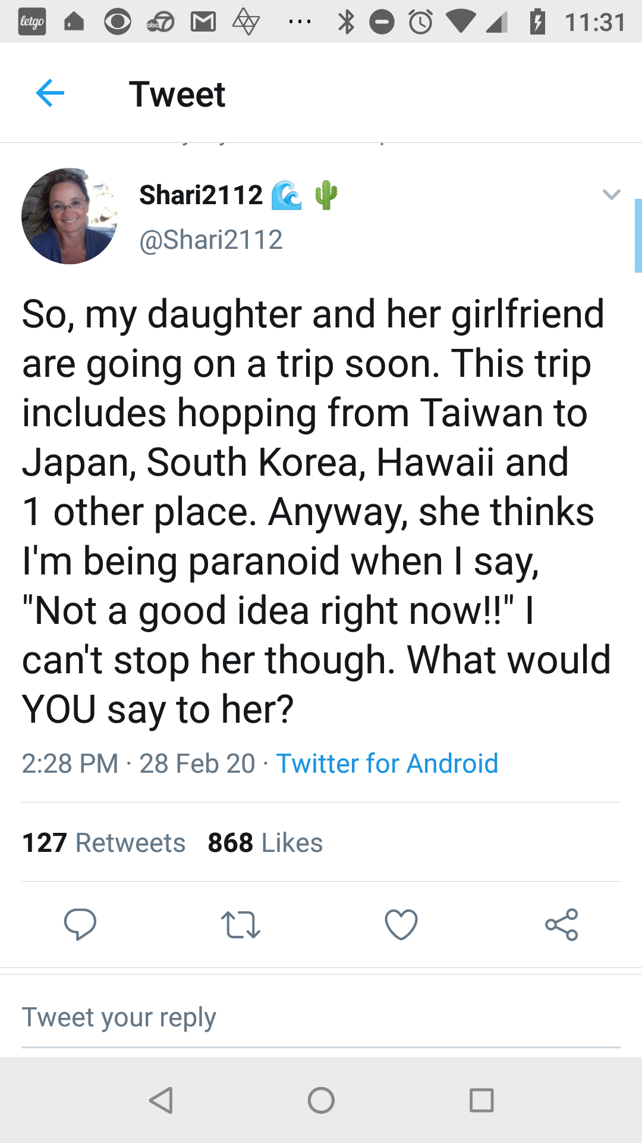Tap the alarm clock status icon

tap(420, 22)
